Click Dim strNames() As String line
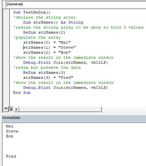Image resolution: width=146 pixels, height=166 pixels. [x=53, y=22]
